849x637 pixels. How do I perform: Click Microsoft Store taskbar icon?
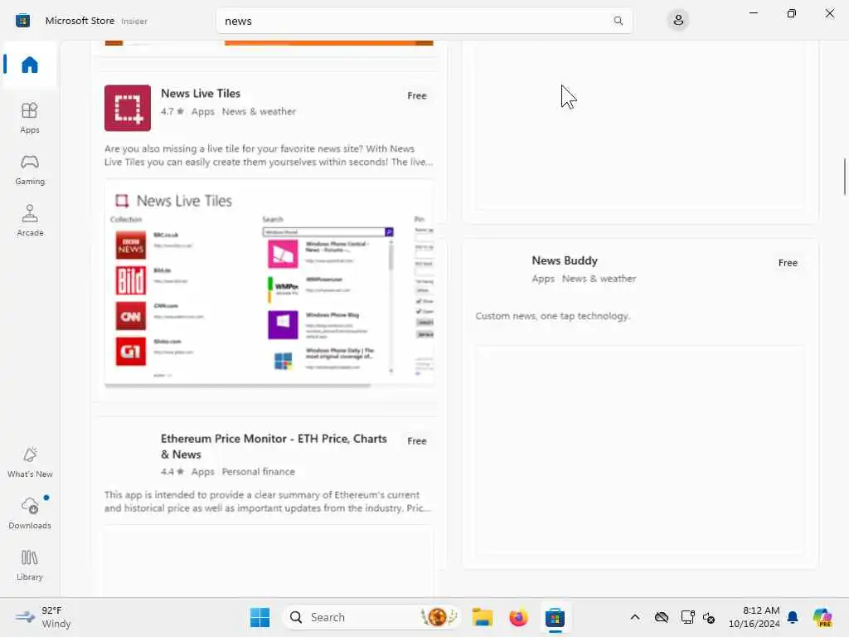point(555,617)
